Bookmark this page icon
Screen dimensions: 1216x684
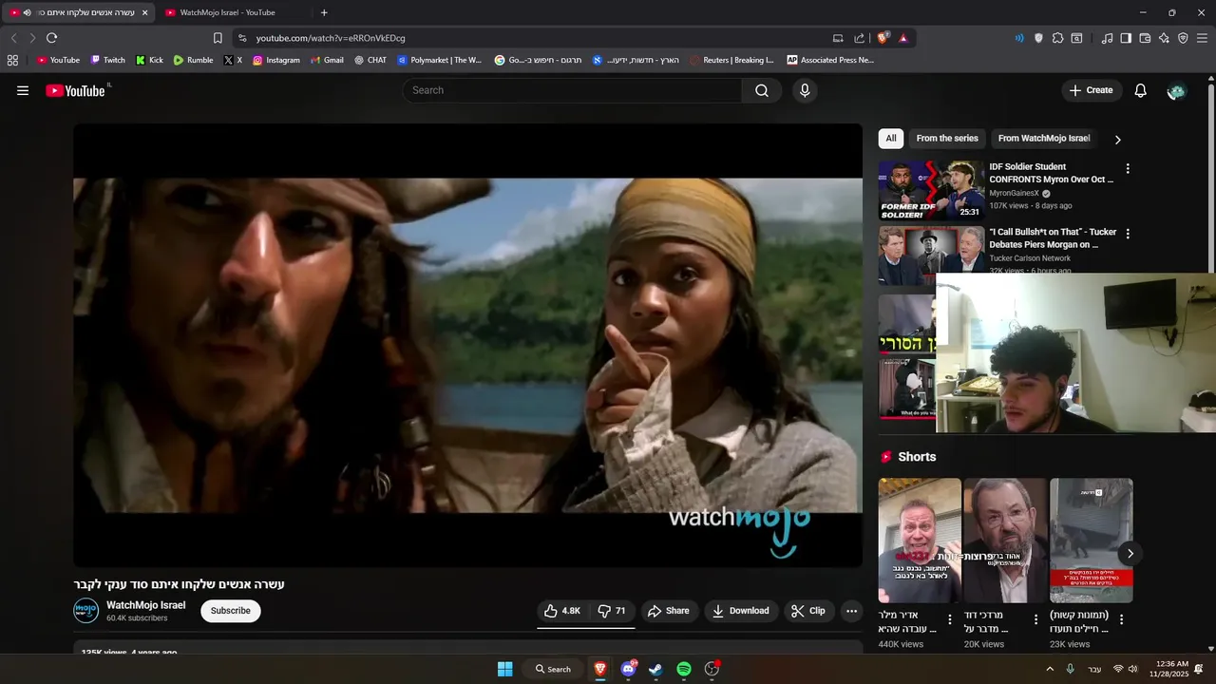pyautogui.click(x=218, y=38)
